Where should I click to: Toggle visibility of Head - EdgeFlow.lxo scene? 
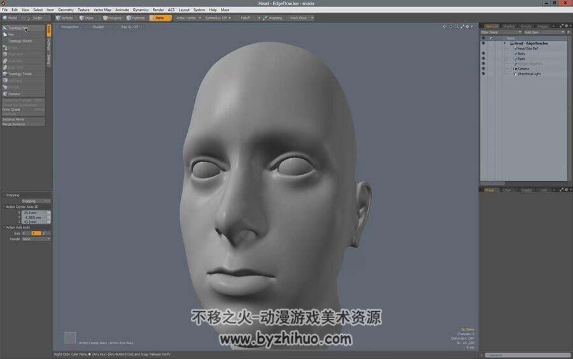click(x=483, y=43)
